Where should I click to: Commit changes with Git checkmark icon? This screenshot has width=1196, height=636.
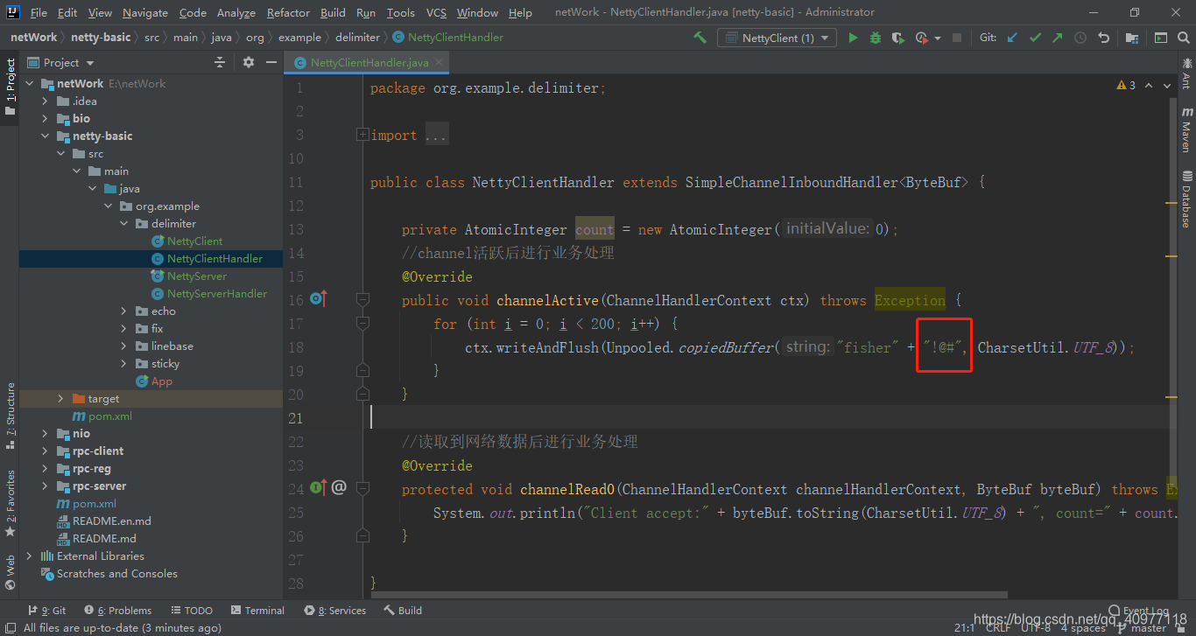1036,38
